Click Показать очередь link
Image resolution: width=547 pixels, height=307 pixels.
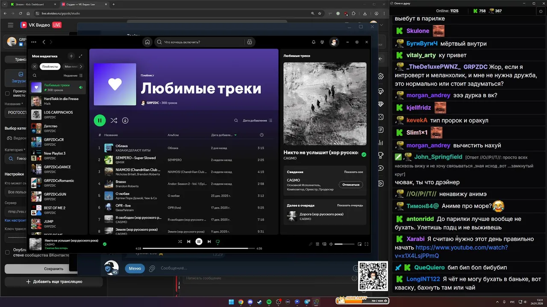[350, 205]
